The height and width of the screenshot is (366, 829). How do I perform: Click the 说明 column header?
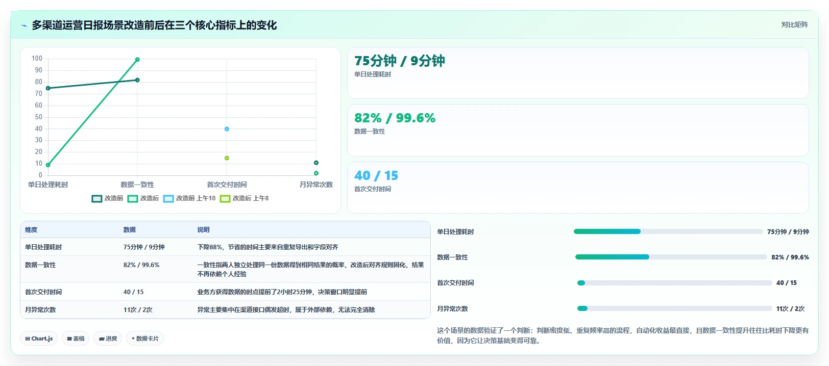pos(204,230)
